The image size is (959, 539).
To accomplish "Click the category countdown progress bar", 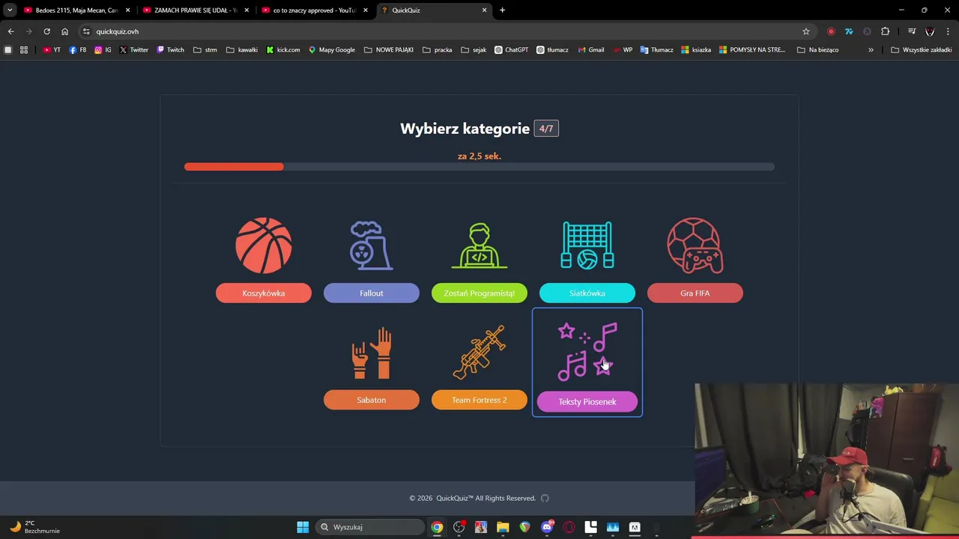I will [x=479, y=167].
